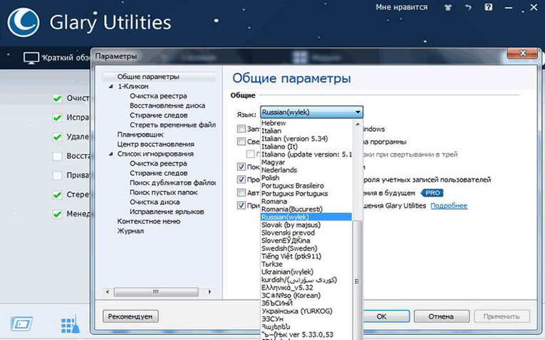Viewport: 545px width, 340px height.
Task: Click the Рекомендуем button
Action: 130,317
